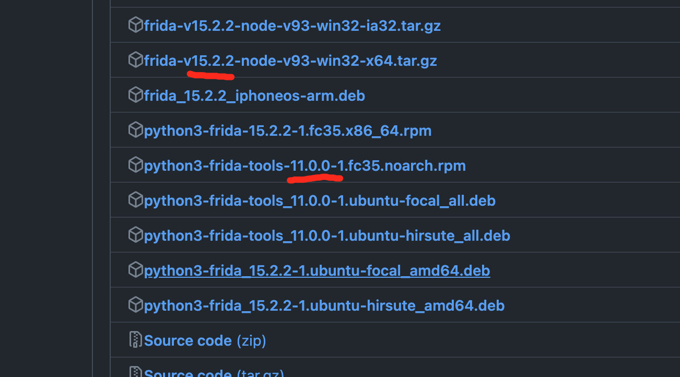The width and height of the screenshot is (680, 377).
Task: Click frida_15.2.2_iphoneos-arm.deb link
Action: [254, 96]
